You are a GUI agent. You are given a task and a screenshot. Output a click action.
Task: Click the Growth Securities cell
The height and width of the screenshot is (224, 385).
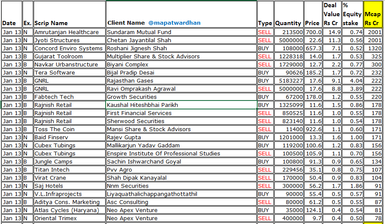click(x=181, y=97)
